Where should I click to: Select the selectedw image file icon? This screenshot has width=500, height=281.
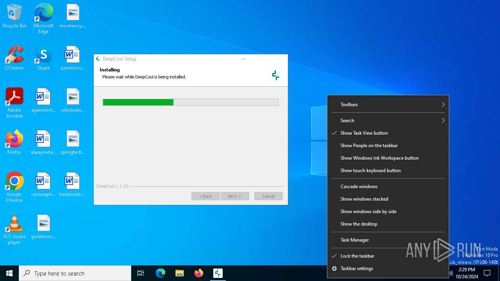[x=73, y=101]
